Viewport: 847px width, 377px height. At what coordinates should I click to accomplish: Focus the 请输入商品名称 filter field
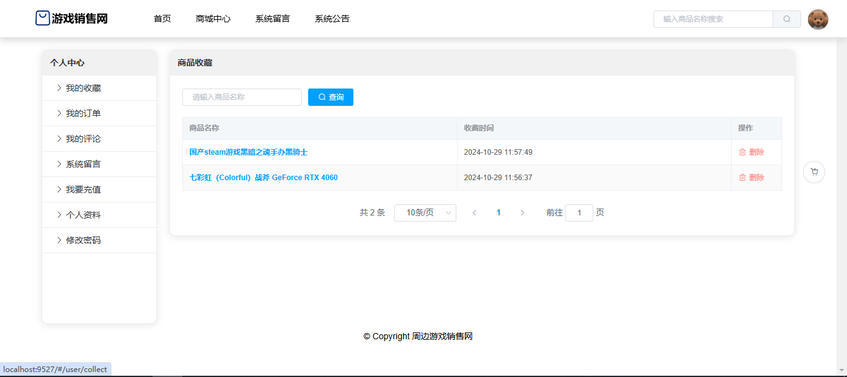[x=242, y=97]
